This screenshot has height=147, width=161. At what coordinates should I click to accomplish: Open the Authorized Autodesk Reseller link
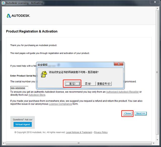click(x=122, y=92)
